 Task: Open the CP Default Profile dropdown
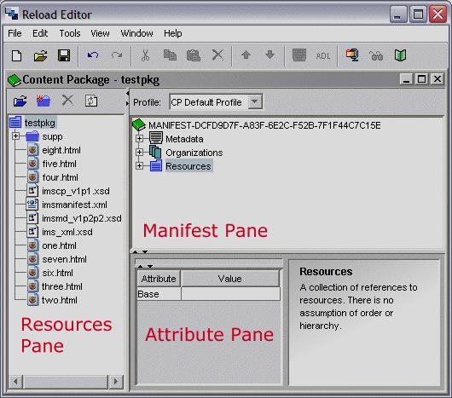coord(254,101)
